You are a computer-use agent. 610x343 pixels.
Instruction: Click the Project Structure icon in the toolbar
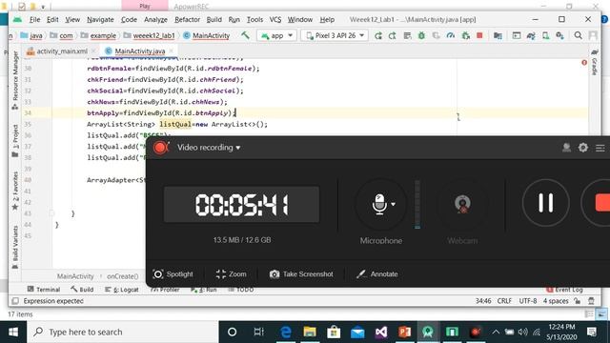(498, 36)
